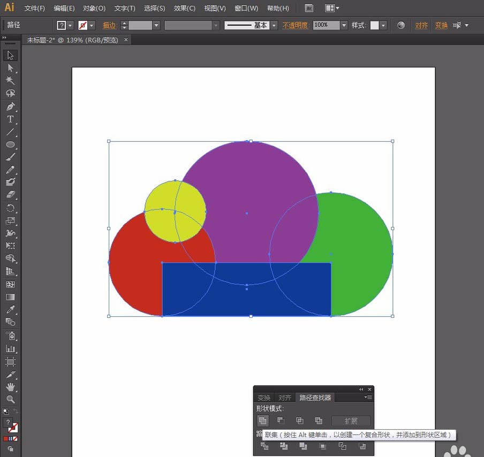The image size is (484, 457).
Task: Select the Width warp tool
Action: pos(11,233)
